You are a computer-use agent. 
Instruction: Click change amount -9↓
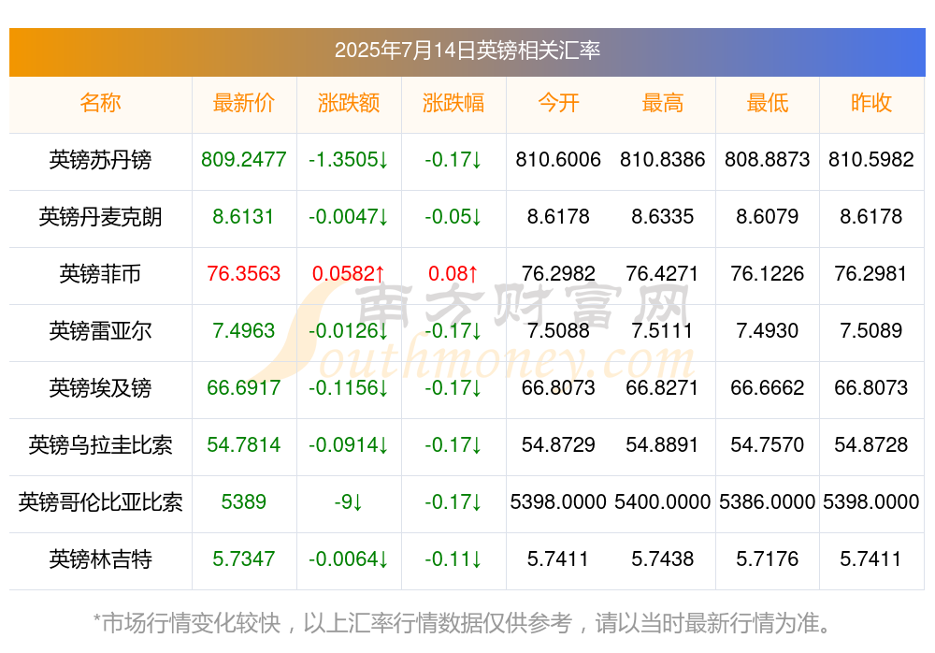click(348, 502)
